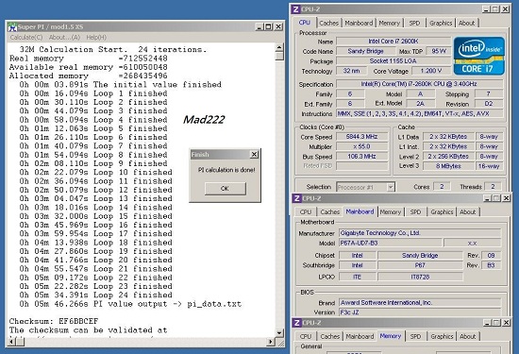The image size is (519, 354).
Task: Close the Finish dialog with its X
Action: click(x=254, y=154)
